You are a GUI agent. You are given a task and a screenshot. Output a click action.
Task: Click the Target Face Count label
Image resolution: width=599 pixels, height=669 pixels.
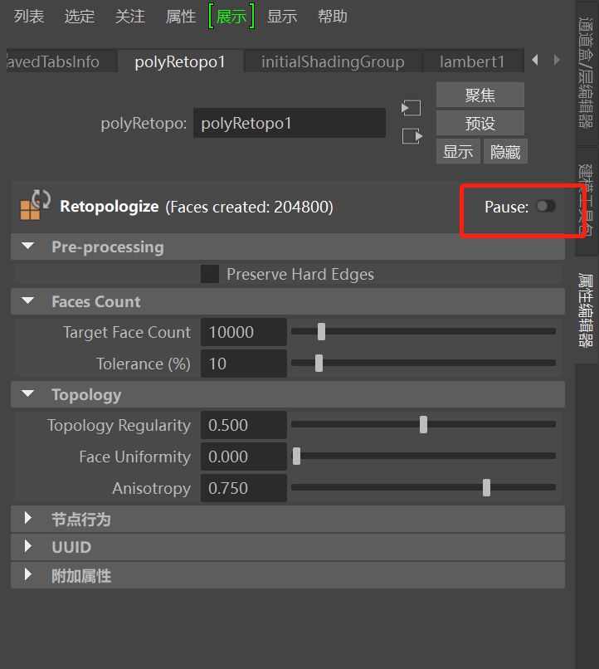(x=127, y=332)
